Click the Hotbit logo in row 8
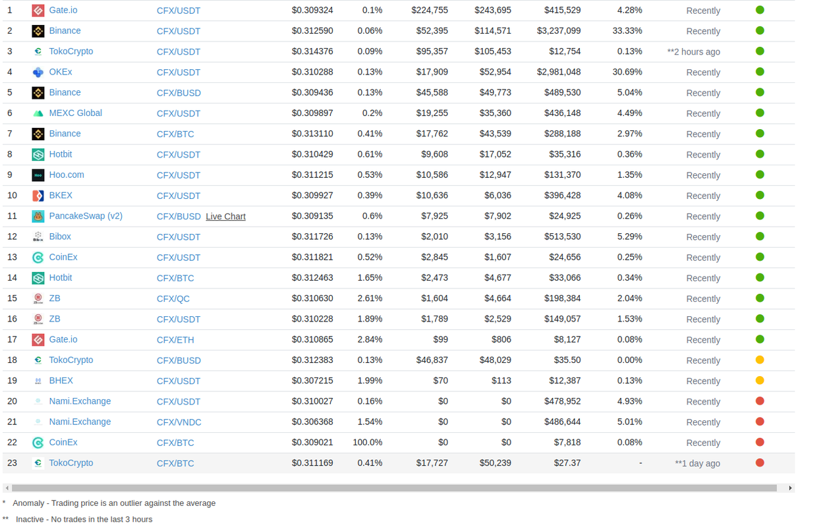 pyautogui.click(x=38, y=155)
